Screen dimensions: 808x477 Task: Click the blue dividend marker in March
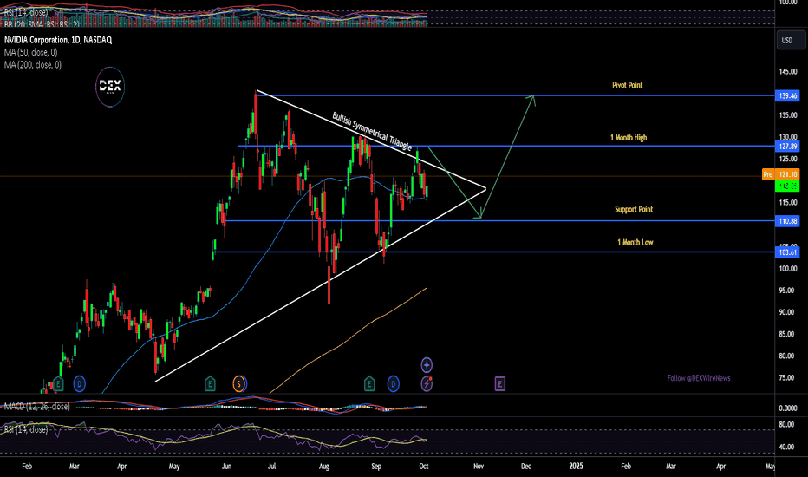pos(80,383)
